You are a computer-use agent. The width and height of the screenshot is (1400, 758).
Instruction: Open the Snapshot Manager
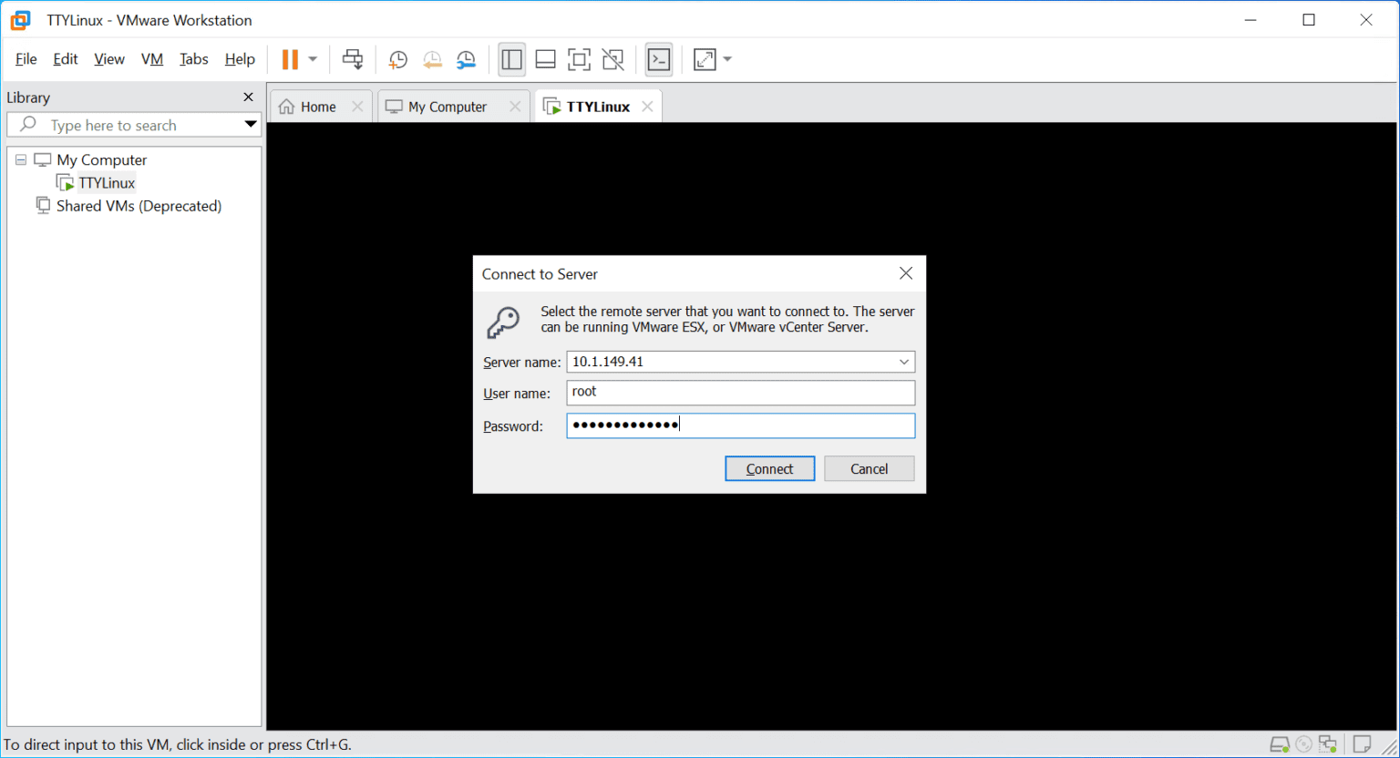(466, 59)
